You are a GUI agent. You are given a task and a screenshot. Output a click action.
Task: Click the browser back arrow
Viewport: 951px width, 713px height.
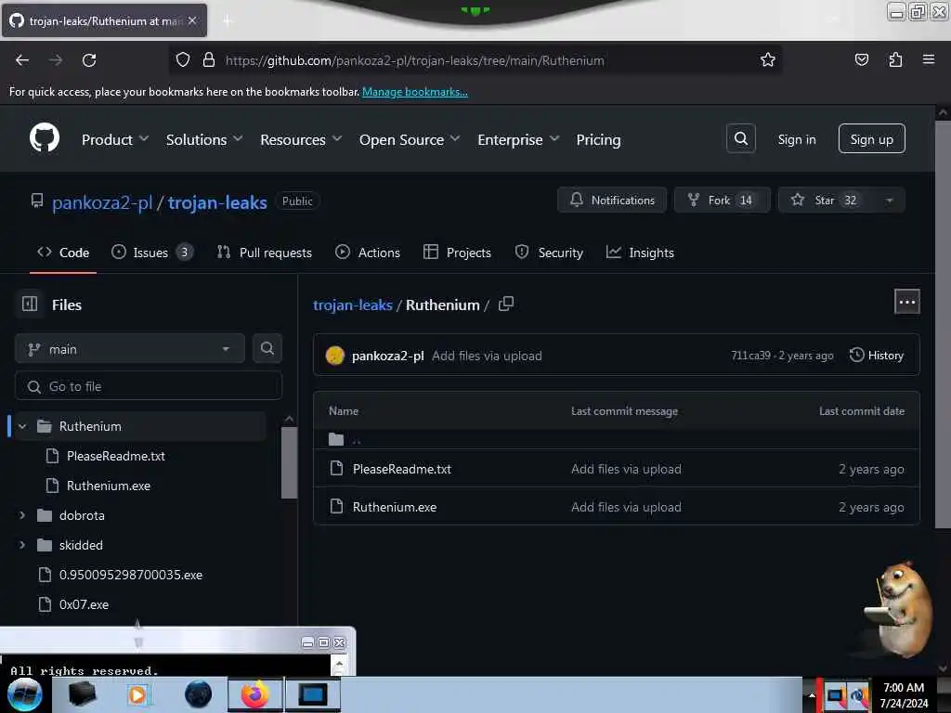pos(22,60)
